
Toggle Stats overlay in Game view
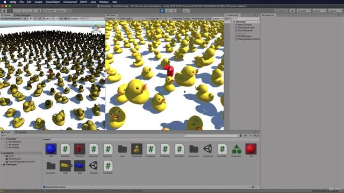(208, 19)
